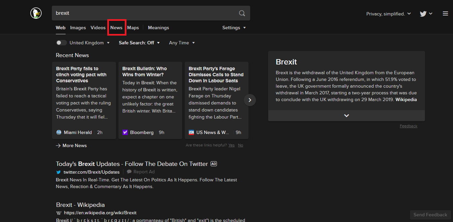Expand the Brexit info box chevron
453x222 pixels.
[346, 116]
